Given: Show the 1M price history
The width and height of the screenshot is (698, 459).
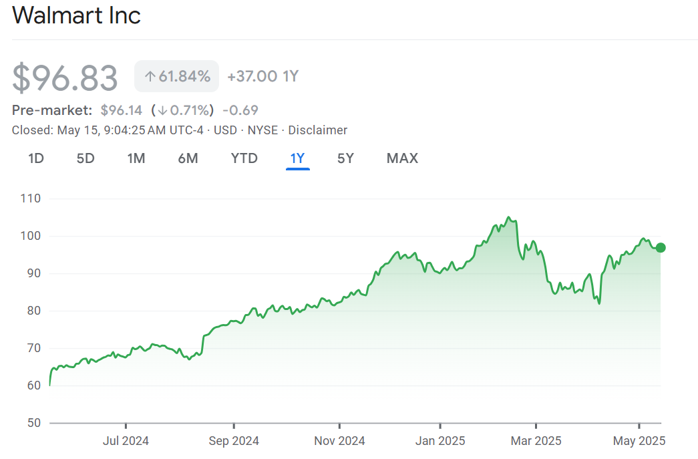Looking at the screenshot, I should tap(136, 158).
